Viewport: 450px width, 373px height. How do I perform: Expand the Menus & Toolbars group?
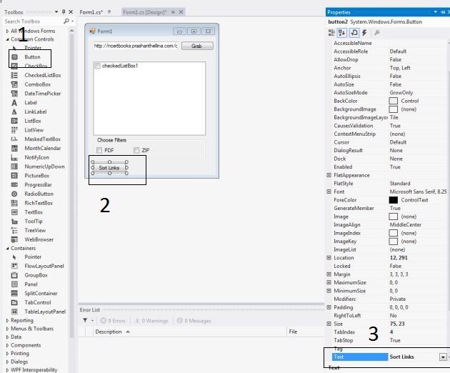tap(7, 329)
